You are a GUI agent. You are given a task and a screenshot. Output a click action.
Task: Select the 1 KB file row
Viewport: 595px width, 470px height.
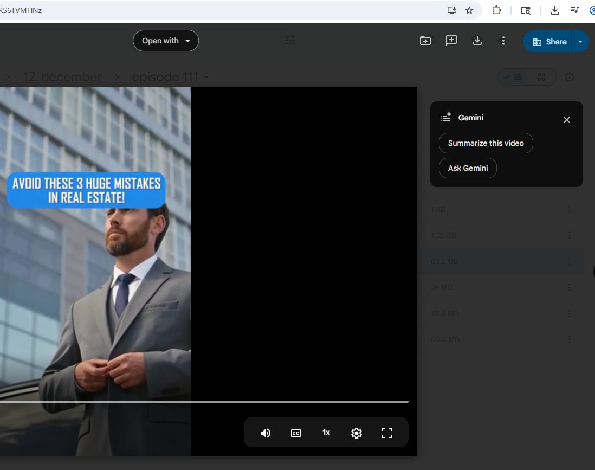[501, 209]
